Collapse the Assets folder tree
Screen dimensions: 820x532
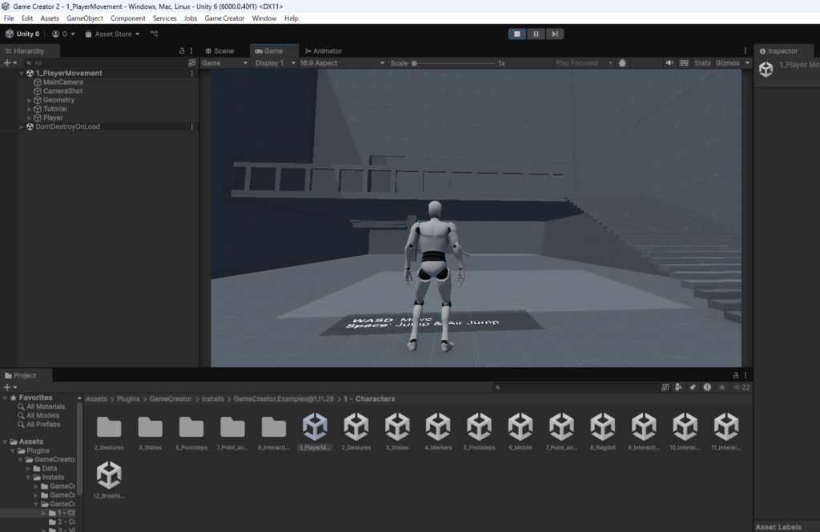click(x=6, y=442)
